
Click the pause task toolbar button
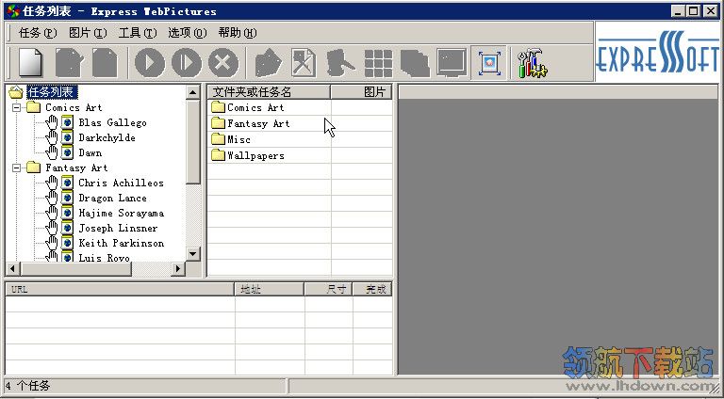coord(187,63)
